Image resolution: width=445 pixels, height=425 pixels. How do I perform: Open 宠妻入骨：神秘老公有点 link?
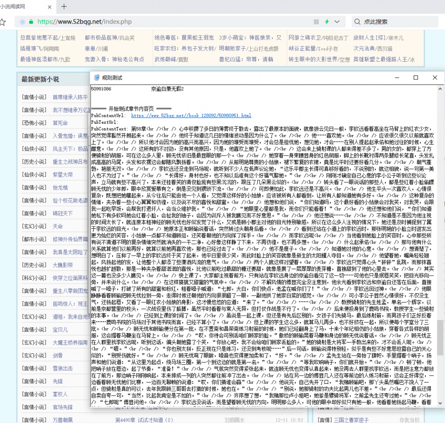click(x=114, y=59)
